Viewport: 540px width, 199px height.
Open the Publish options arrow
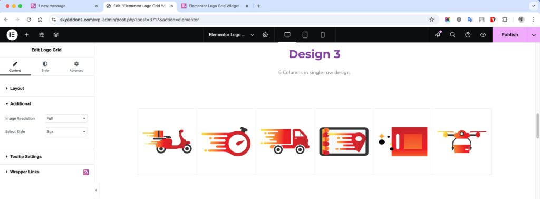tap(534, 35)
